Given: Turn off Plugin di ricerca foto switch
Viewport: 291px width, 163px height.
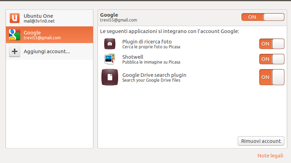Looking at the screenshot, I should coord(271,44).
